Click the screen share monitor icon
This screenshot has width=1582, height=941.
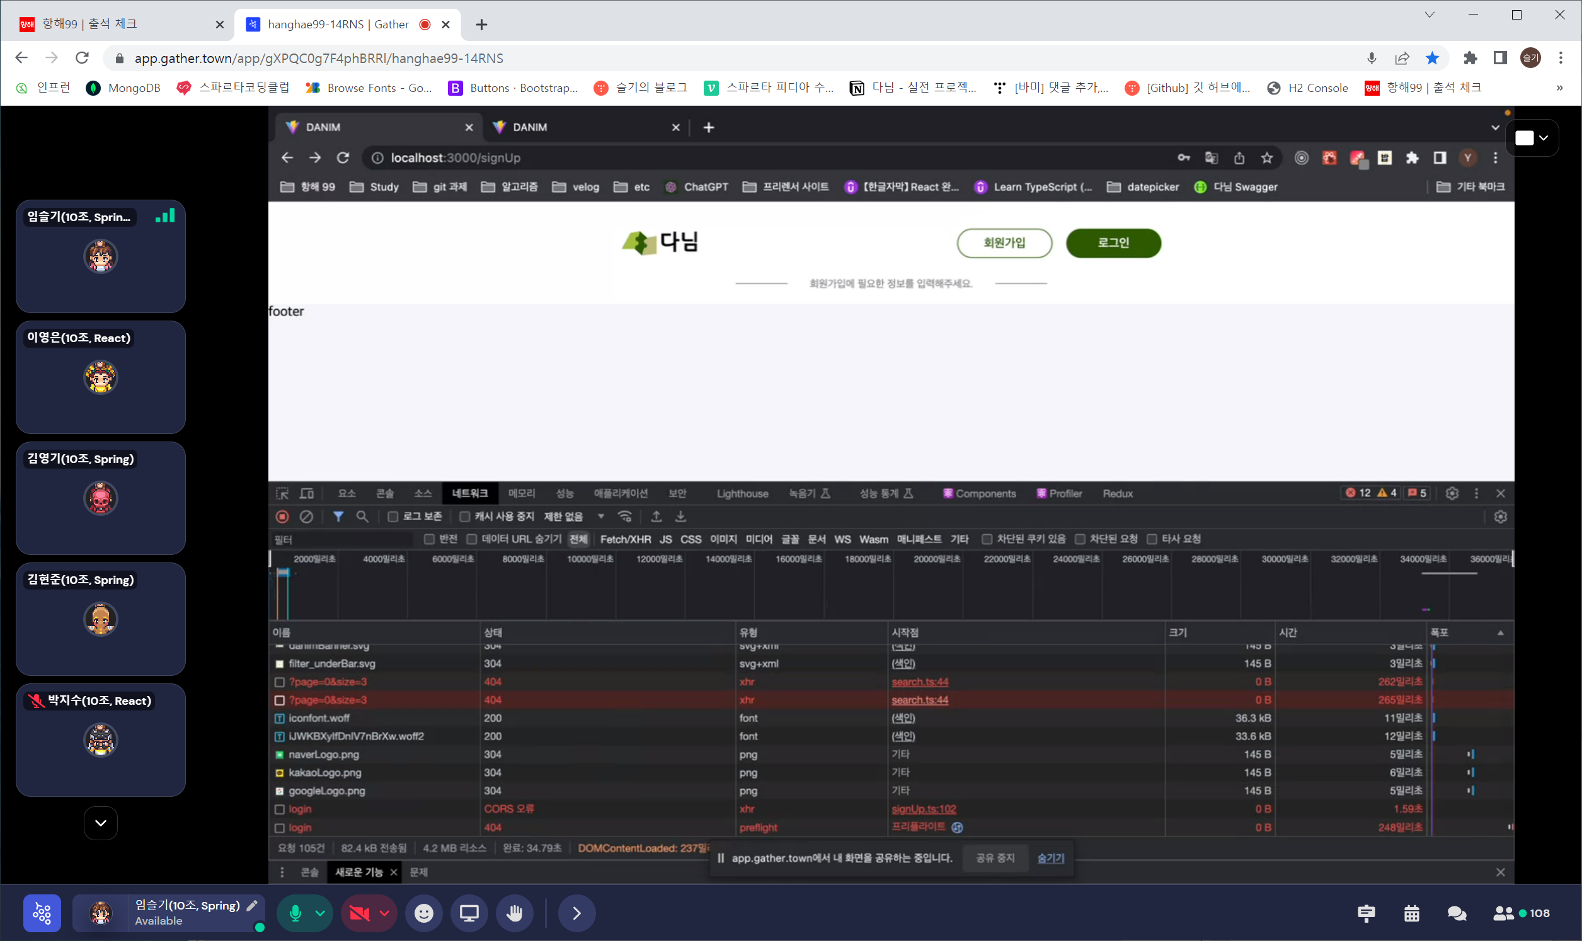pyautogui.click(x=469, y=913)
